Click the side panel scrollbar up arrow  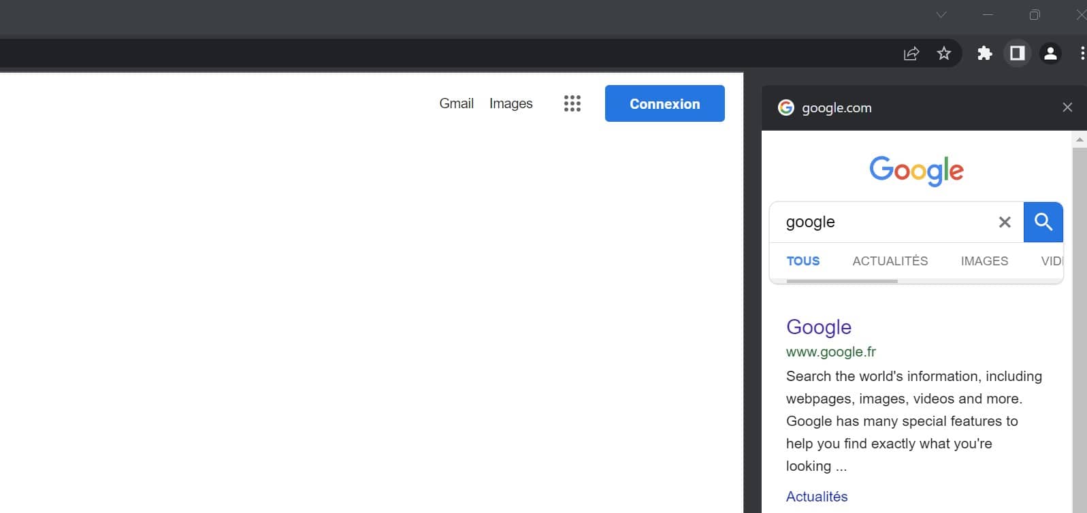(x=1079, y=139)
